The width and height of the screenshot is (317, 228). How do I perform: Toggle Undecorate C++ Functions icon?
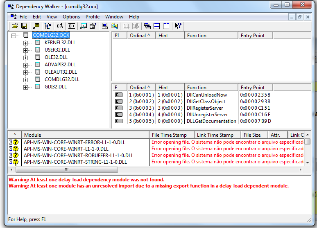click(x=72, y=26)
